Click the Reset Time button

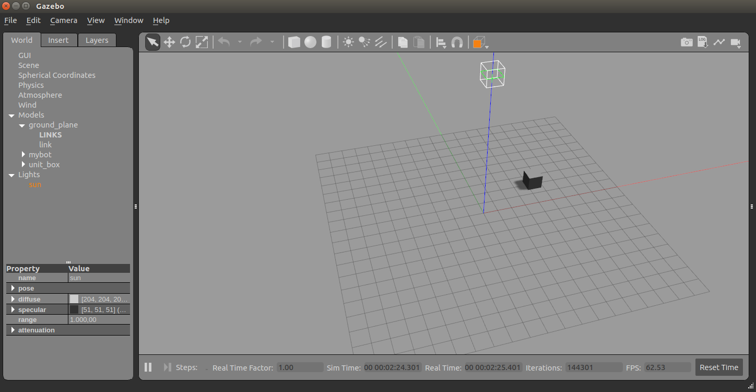pyautogui.click(x=719, y=367)
